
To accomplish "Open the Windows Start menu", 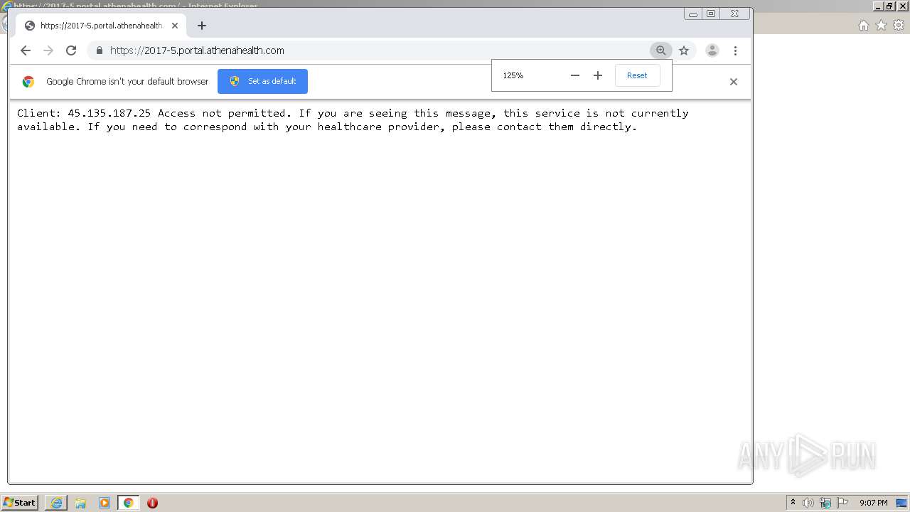I will pyautogui.click(x=20, y=503).
